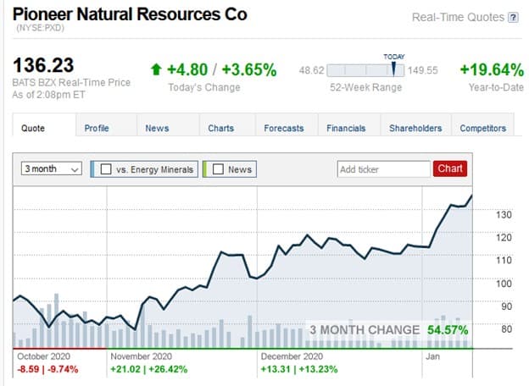
Task: Click the -8.59 | -9.74% October change
Action: pos(47,369)
